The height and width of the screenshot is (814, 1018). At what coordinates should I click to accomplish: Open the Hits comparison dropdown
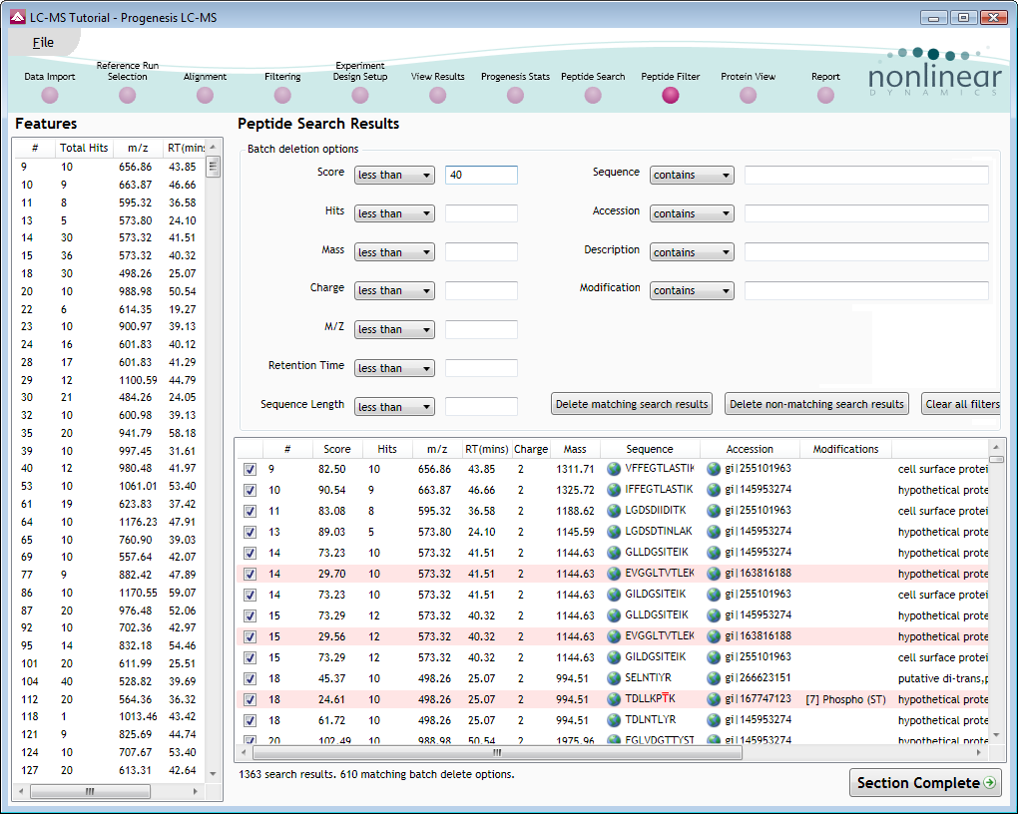coord(394,213)
